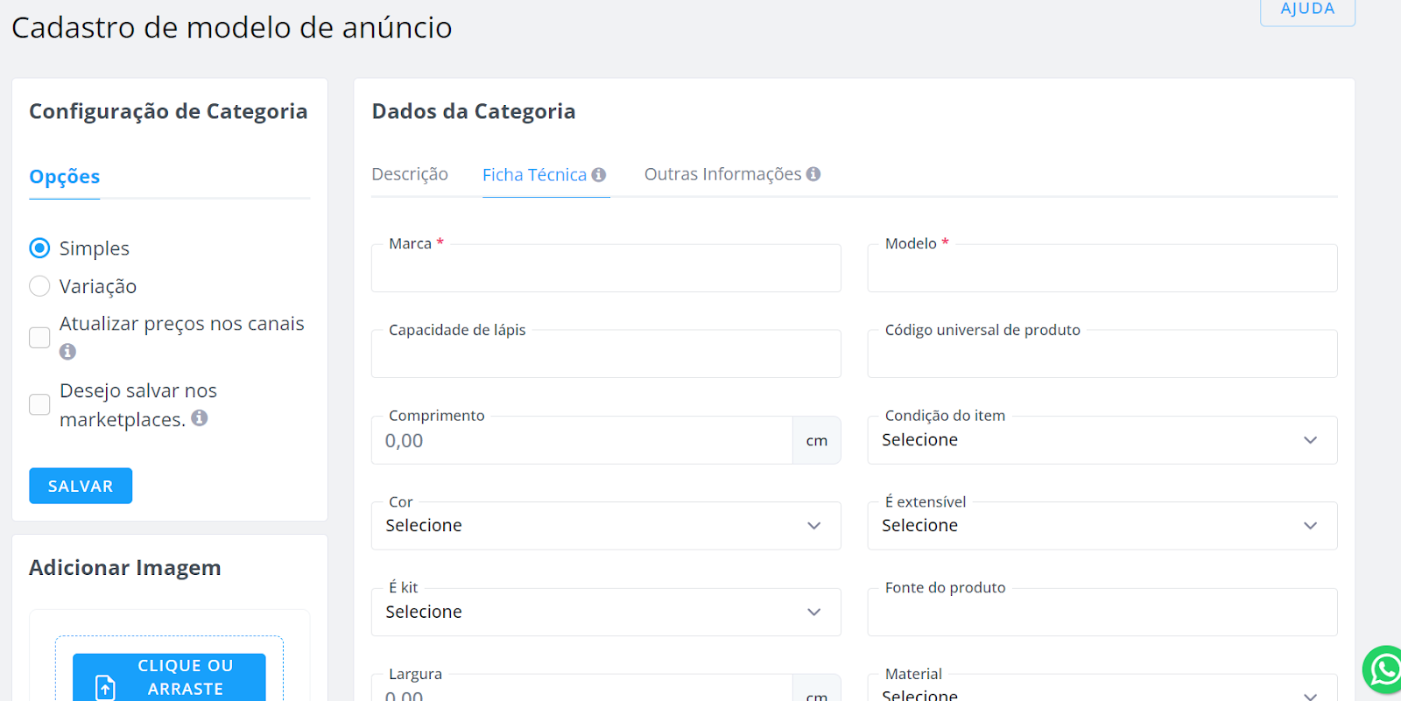Click the Cadastro de modelo de anúncio title

pyautogui.click(x=232, y=27)
